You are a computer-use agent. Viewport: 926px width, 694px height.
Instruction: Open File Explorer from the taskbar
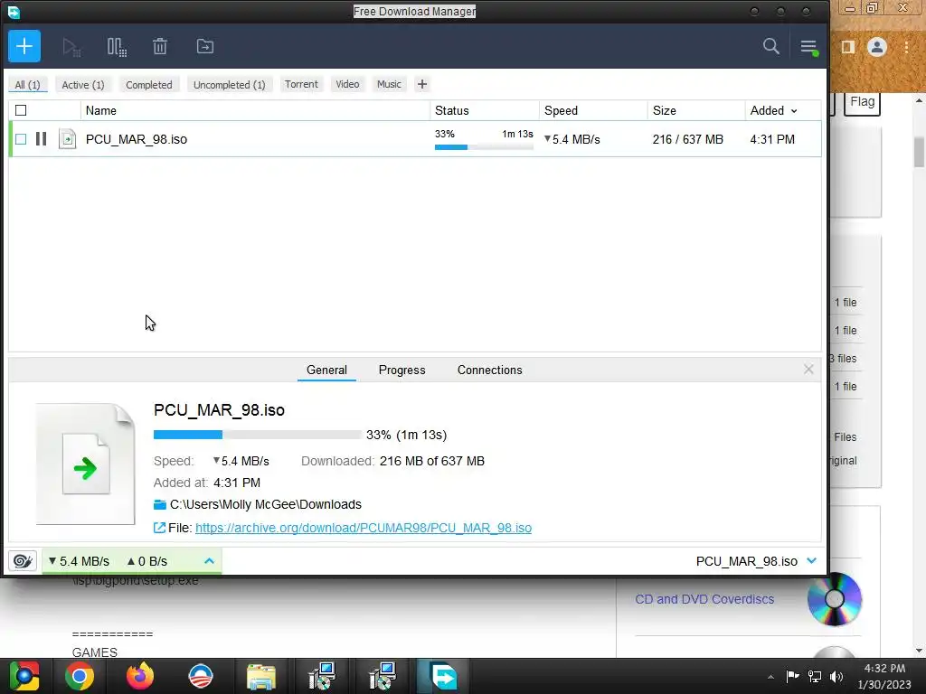pos(261,676)
